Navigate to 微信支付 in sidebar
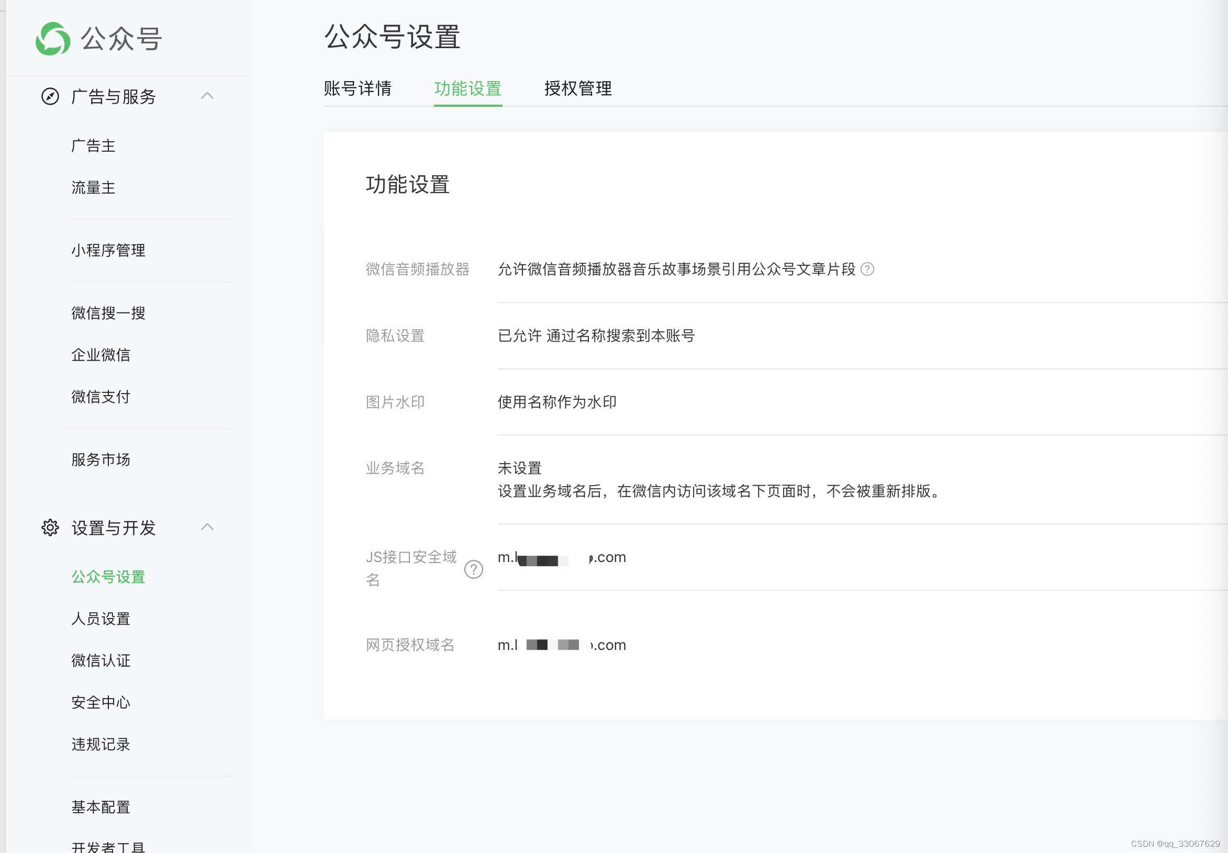This screenshot has width=1228, height=853. (101, 397)
